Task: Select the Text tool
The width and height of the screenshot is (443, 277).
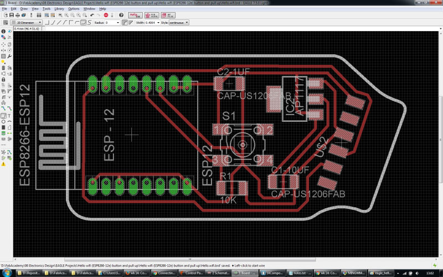Action: [9, 116]
